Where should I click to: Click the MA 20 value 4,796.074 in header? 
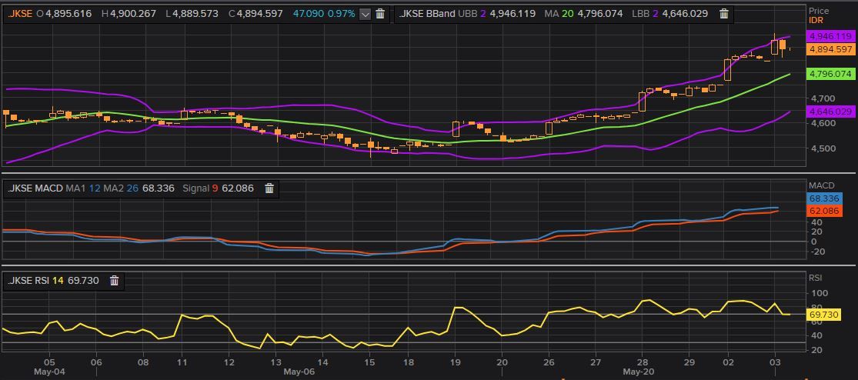tap(599, 14)
